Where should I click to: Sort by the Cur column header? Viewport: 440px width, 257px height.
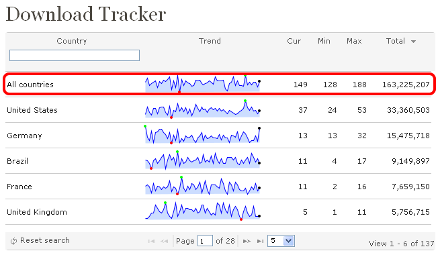[294, 41]
